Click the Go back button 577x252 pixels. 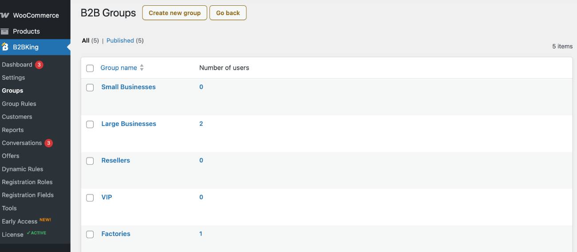[x=228, y=13]
